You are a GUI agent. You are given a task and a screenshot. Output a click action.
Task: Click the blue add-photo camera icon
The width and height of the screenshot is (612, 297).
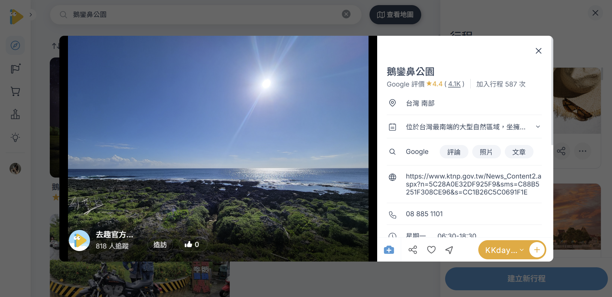389,250
